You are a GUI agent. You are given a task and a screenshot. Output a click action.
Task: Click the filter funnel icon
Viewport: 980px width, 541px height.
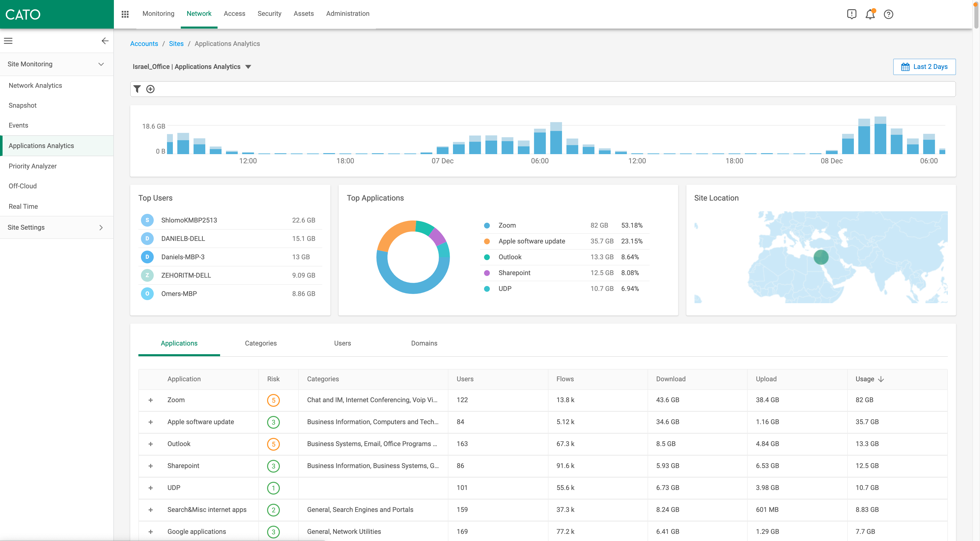click(x=137, y=89)
